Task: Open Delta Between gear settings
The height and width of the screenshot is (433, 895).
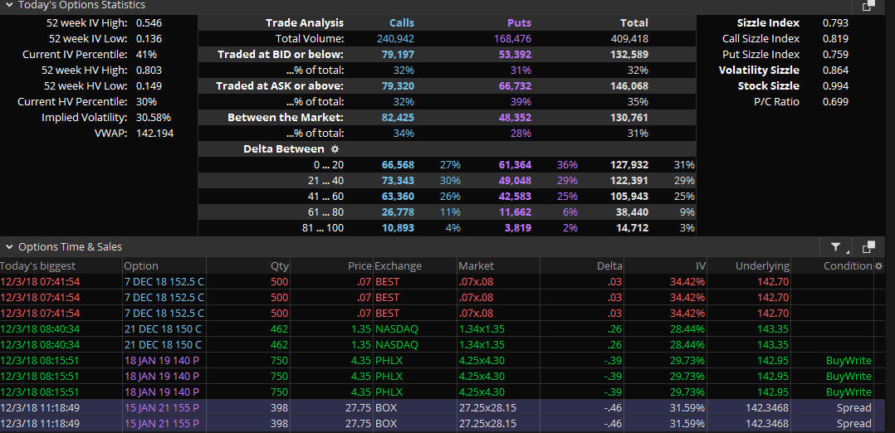Action: [335, 149]
